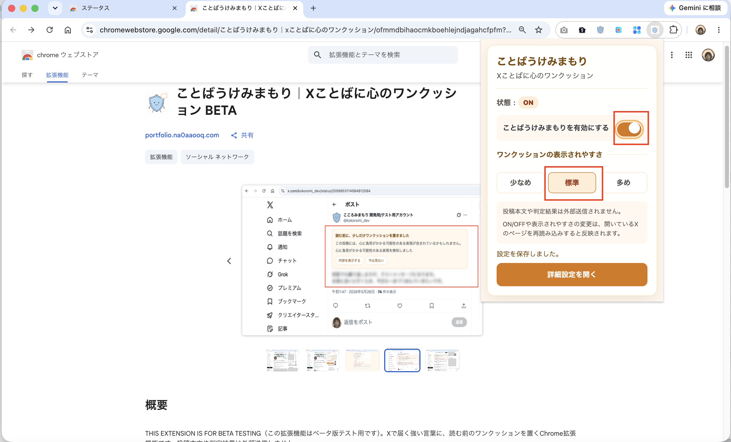Select 標準 display frequency
The width and height of the screenshot is (731, 442).
click(572, 183)
